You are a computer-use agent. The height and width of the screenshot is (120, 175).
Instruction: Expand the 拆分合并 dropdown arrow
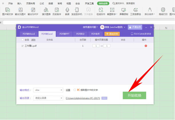click(x=154, y=14)
